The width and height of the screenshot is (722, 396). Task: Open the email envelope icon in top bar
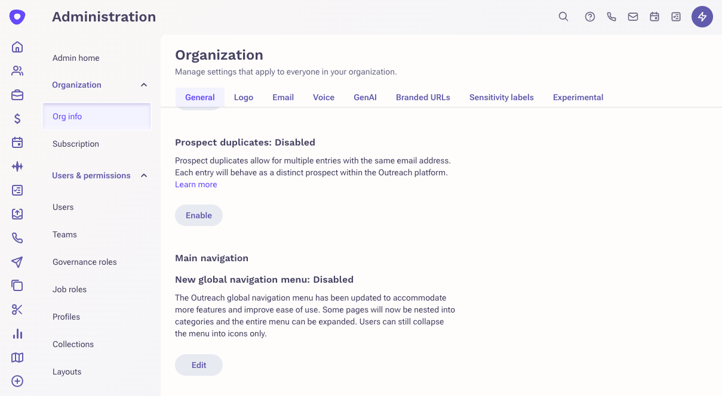coord(633,17)
